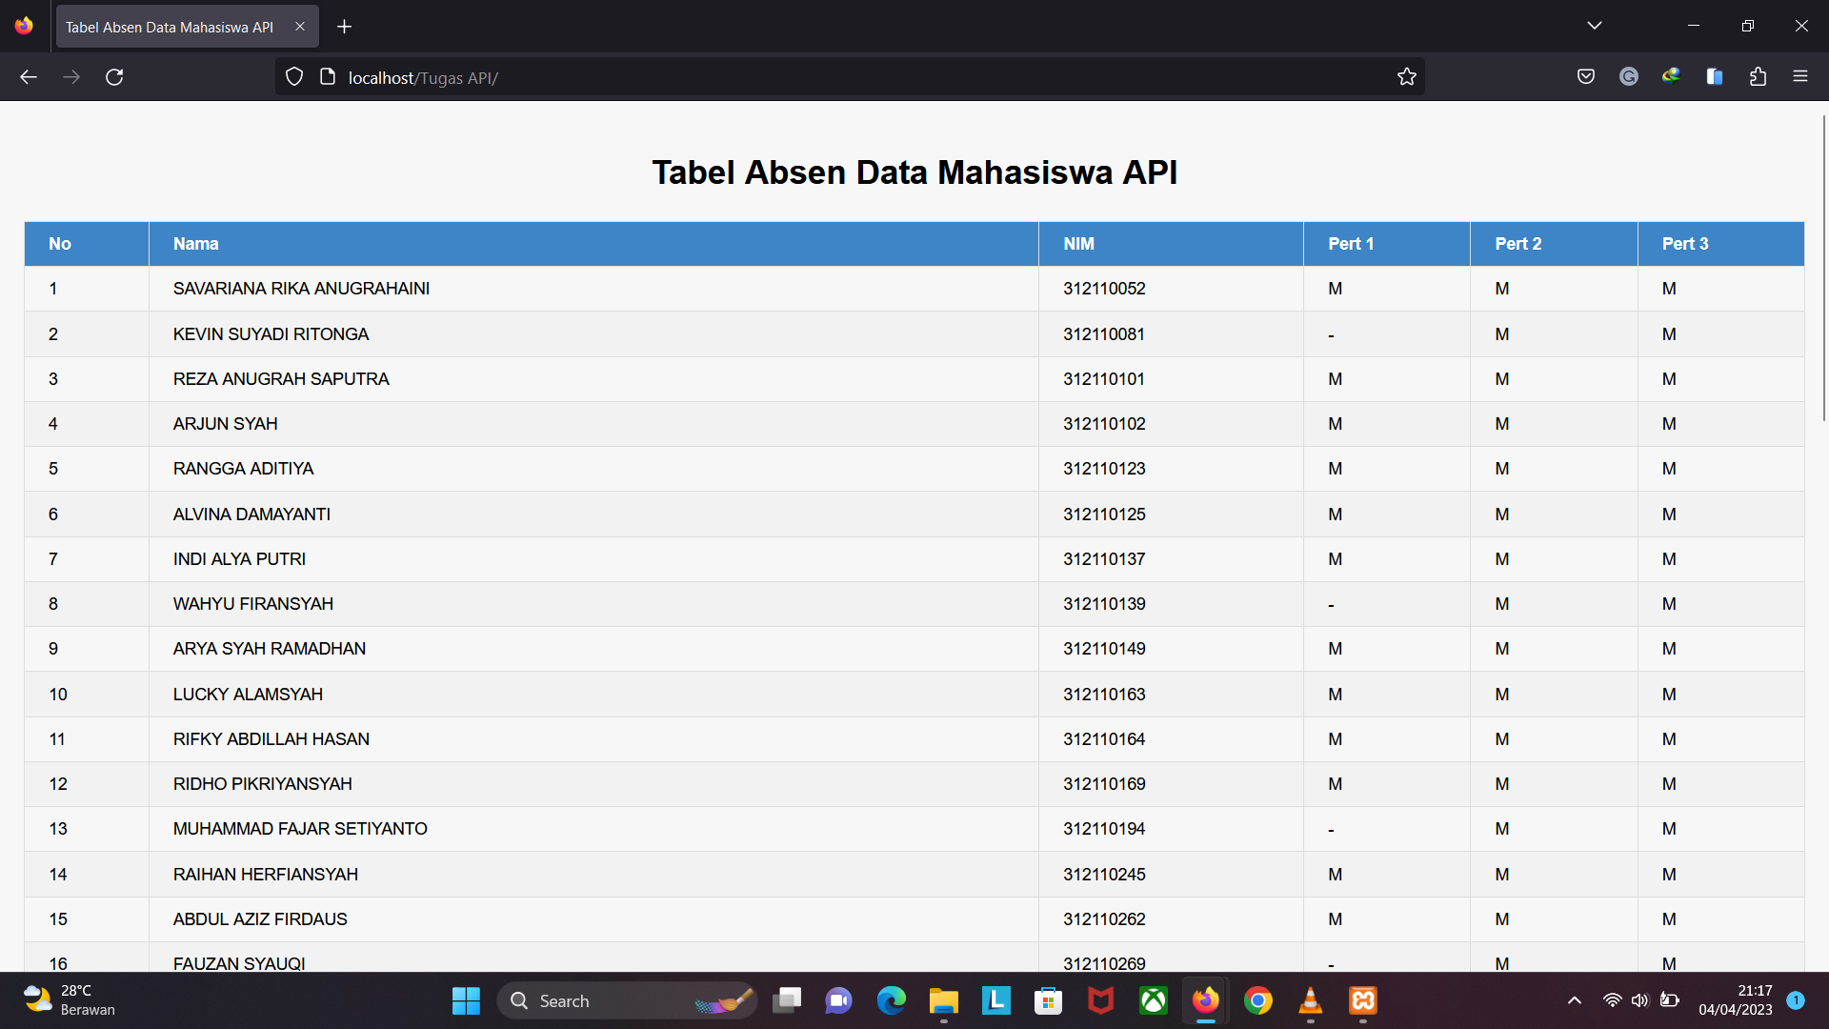Select the Tabel Absen Data Mahasiswa API tab
Image resolution: width=1829 pixels, height=1029 pixels.
[171, 26]
